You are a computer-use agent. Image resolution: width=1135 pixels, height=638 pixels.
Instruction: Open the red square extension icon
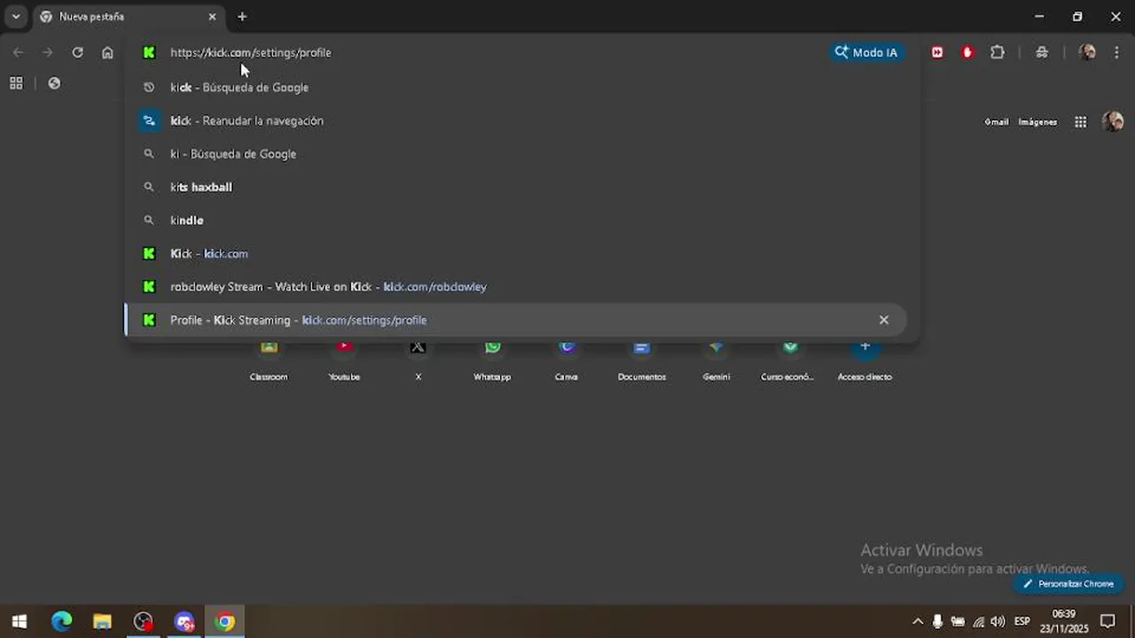937,52
